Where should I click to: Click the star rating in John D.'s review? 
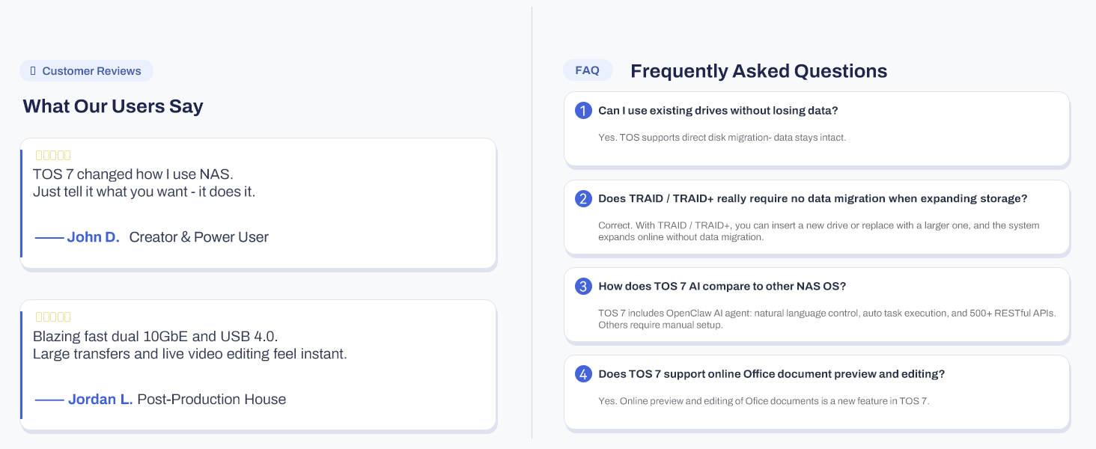point(53,155)
